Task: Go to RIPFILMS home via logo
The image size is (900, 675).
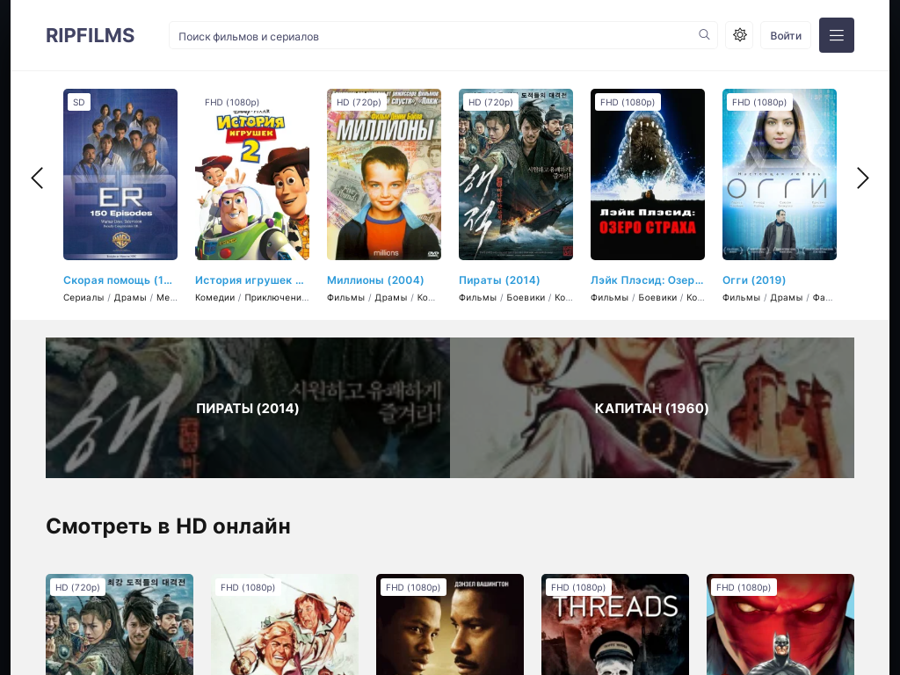Action: pos(91,35)
